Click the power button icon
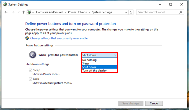The image size is (189, 110). [33, 55]
